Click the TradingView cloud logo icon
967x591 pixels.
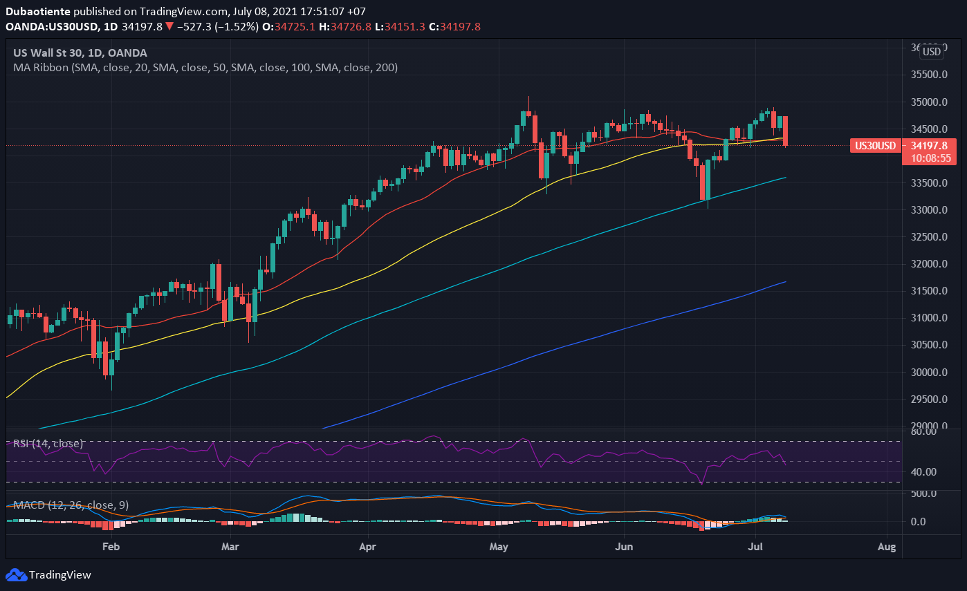(16, 574)
